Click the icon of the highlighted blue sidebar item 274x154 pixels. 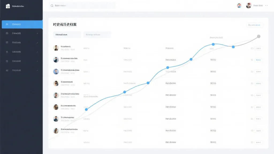pyautogui.click(x=7, y=24)
